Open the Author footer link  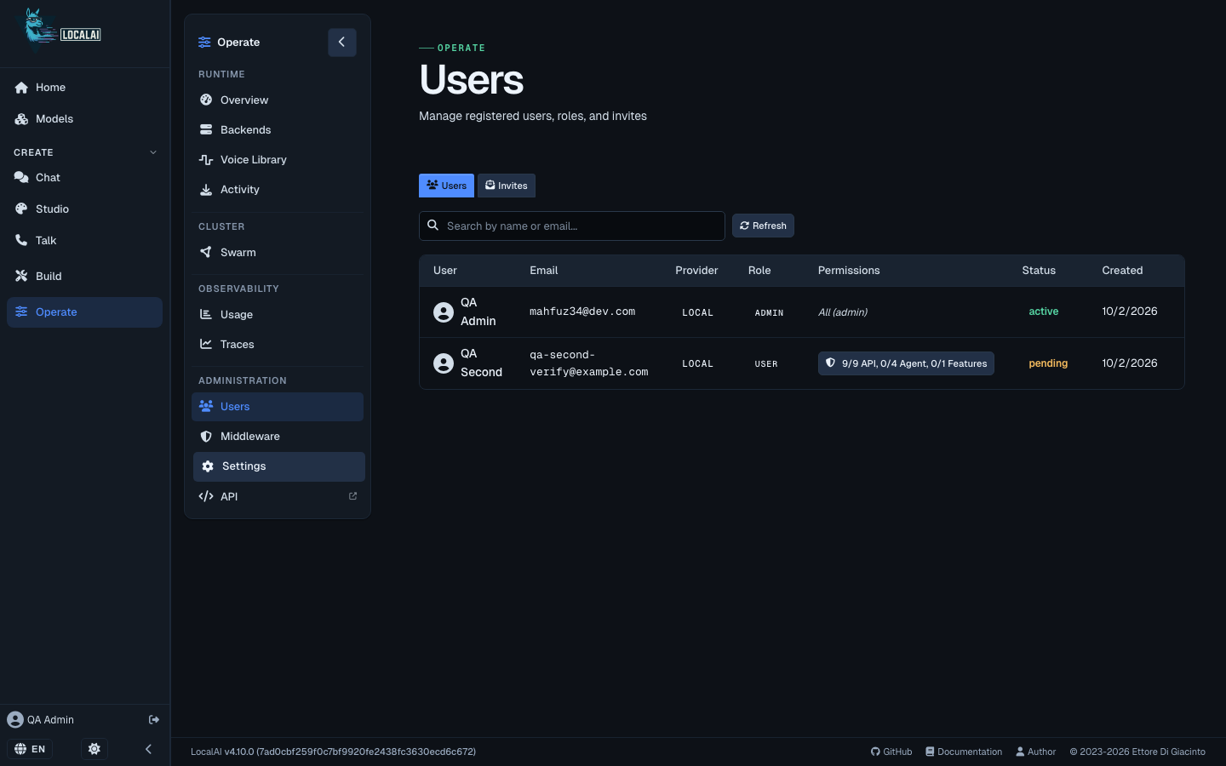(x=1036, y=752)
